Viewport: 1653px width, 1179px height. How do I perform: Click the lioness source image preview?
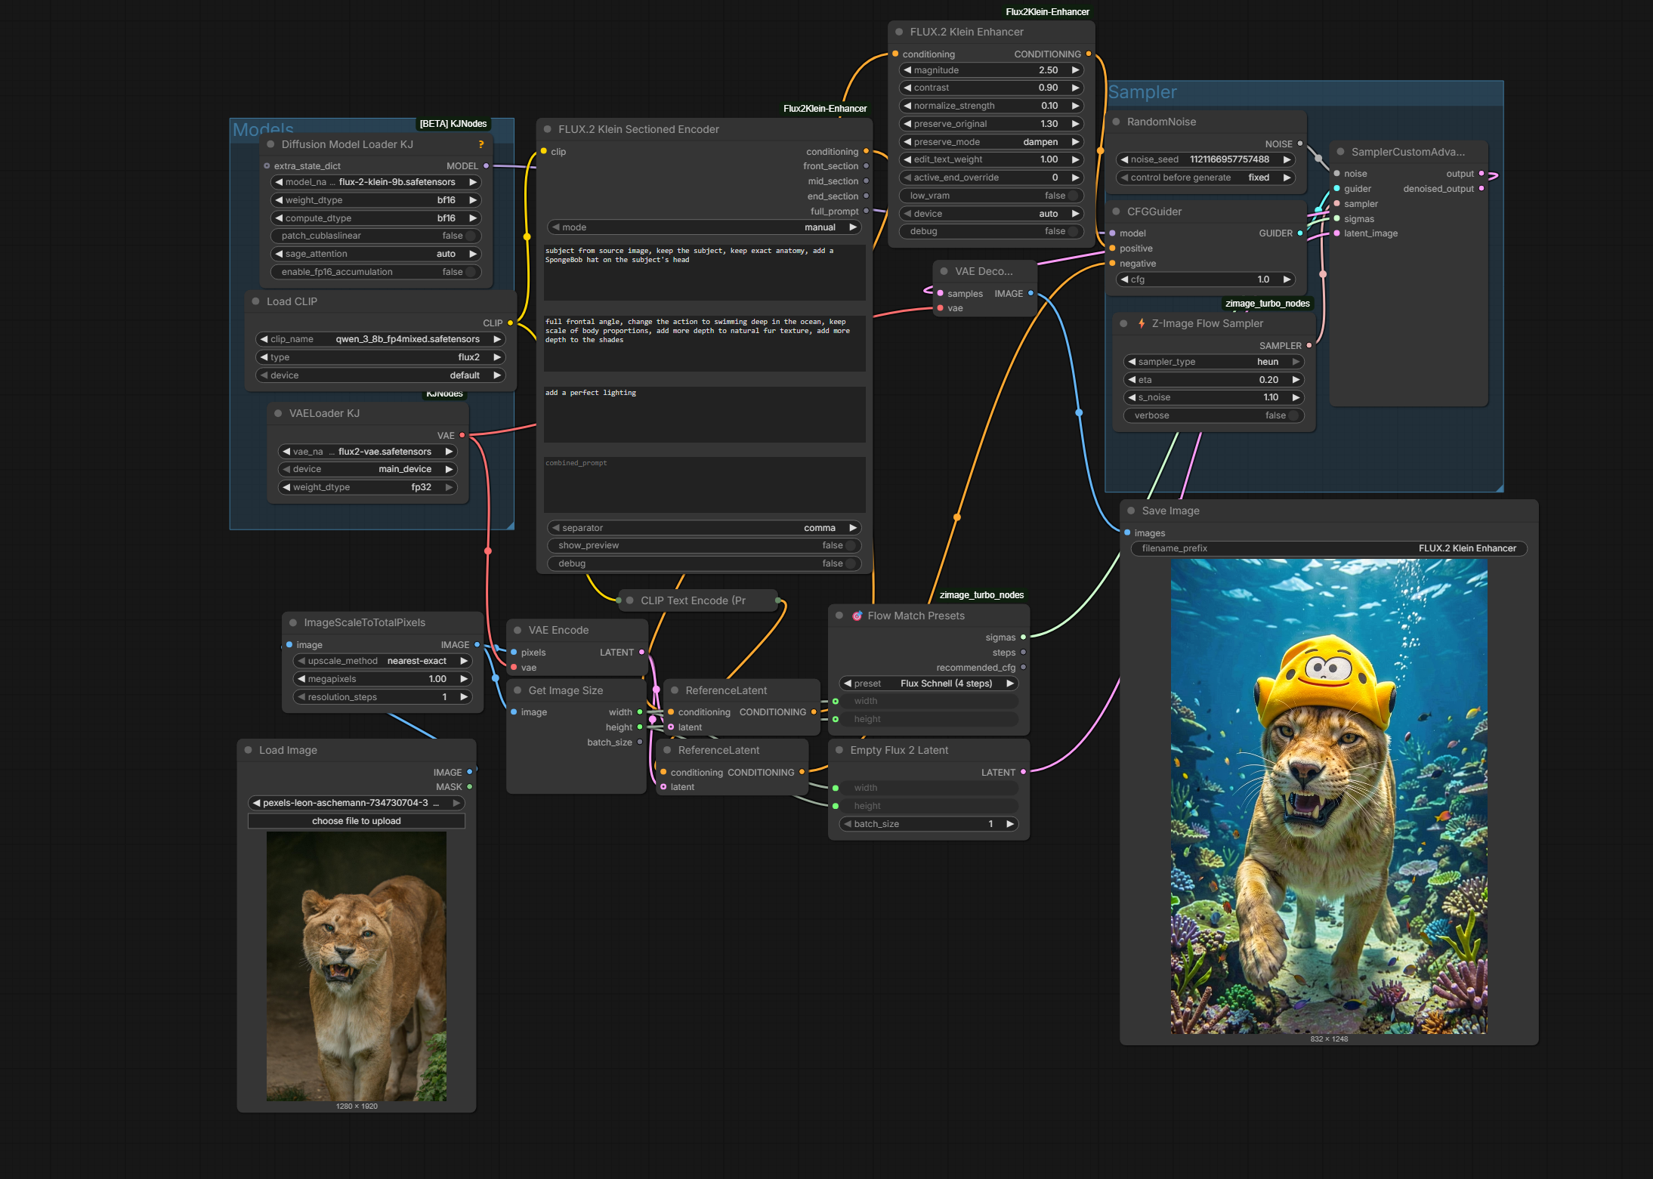click(357, 966)
